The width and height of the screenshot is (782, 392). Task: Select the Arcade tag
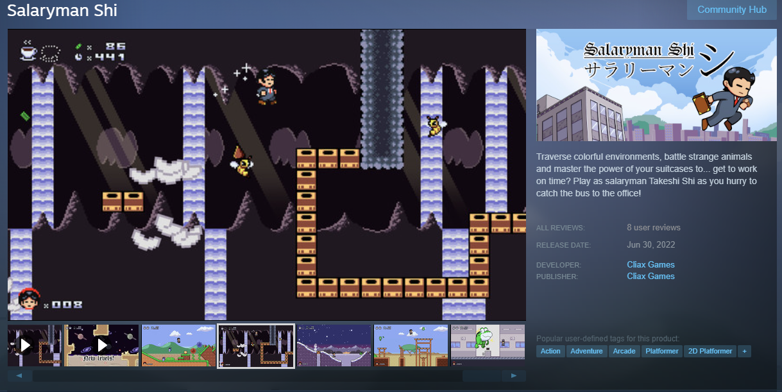tap(624, 351)
